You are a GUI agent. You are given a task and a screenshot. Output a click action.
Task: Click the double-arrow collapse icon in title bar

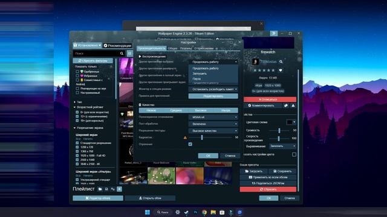coord(274,33)
